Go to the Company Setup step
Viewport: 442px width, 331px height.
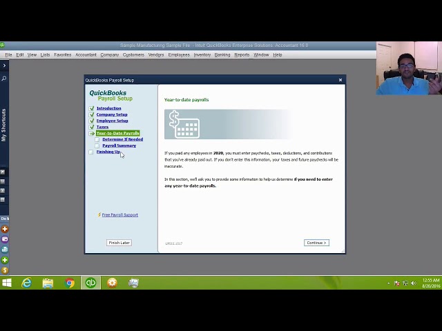tap(112, 114)
